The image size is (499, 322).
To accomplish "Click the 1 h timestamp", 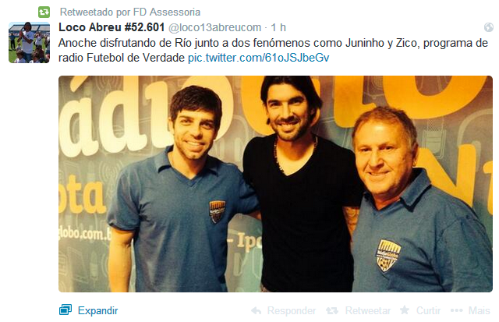I will coord(278,28).
